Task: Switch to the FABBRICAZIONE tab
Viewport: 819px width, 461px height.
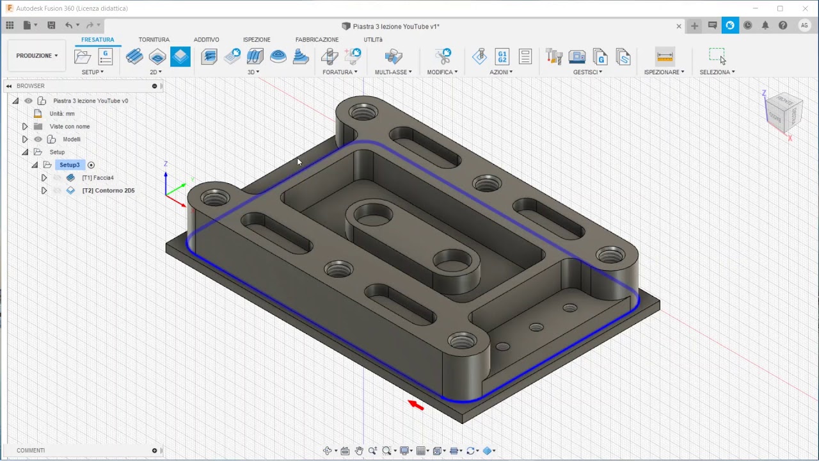Action: (317, 40)
